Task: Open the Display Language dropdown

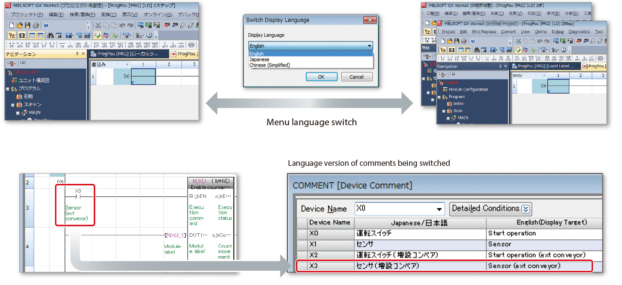Action: pyautogui.click(x=369, y=45)
